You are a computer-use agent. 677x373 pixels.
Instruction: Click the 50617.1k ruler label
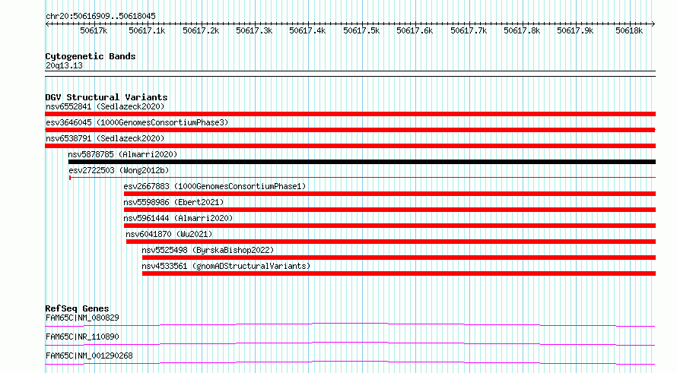pos(147,30)
